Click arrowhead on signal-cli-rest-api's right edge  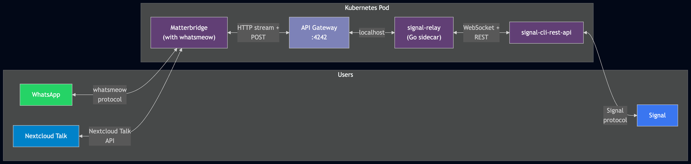click(x=586, y=32)
